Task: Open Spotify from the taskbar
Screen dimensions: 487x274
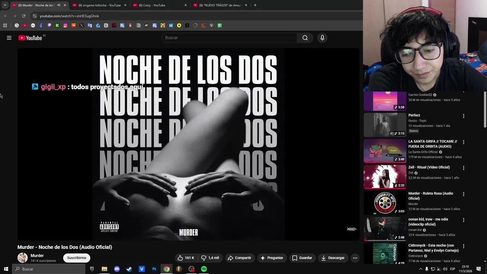Action: click(204, 269)
